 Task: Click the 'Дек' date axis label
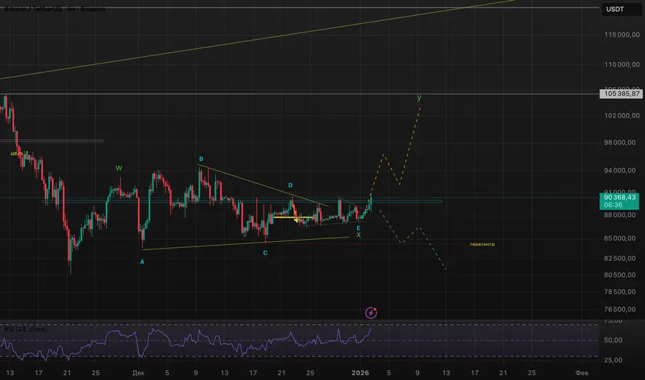(138, 373)
